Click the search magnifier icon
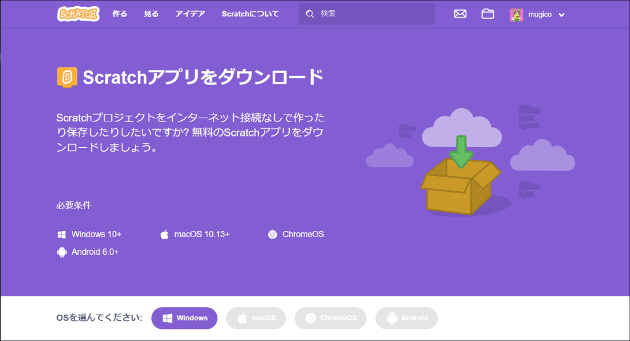 coord(310,14)
